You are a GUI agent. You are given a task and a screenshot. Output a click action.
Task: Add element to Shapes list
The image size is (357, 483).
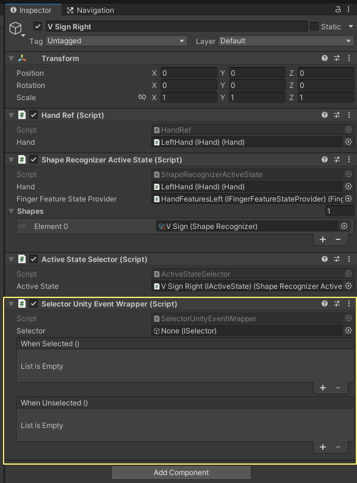323,239
